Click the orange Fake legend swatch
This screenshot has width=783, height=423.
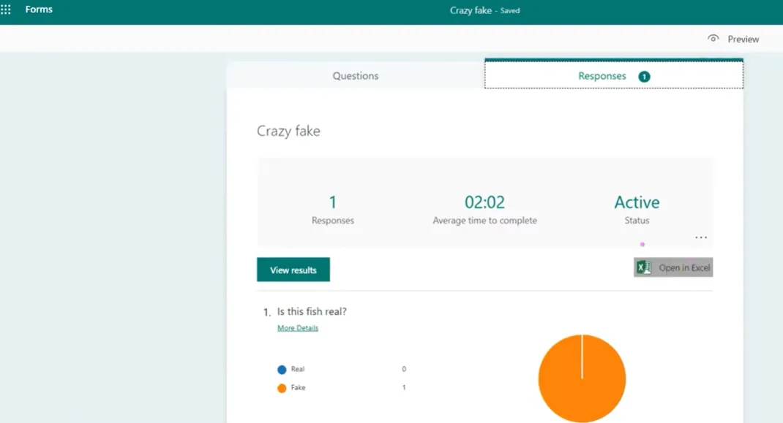coord(282,388)
